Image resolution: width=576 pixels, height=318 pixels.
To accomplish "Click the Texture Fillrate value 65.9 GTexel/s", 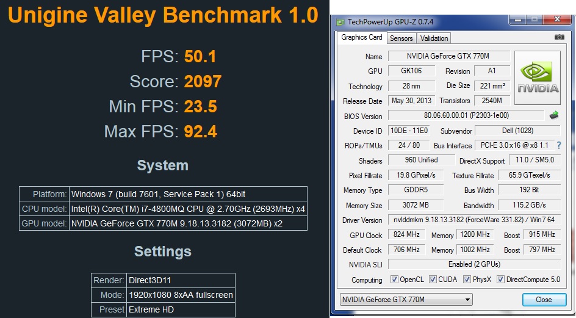I will tap(530, 175).
